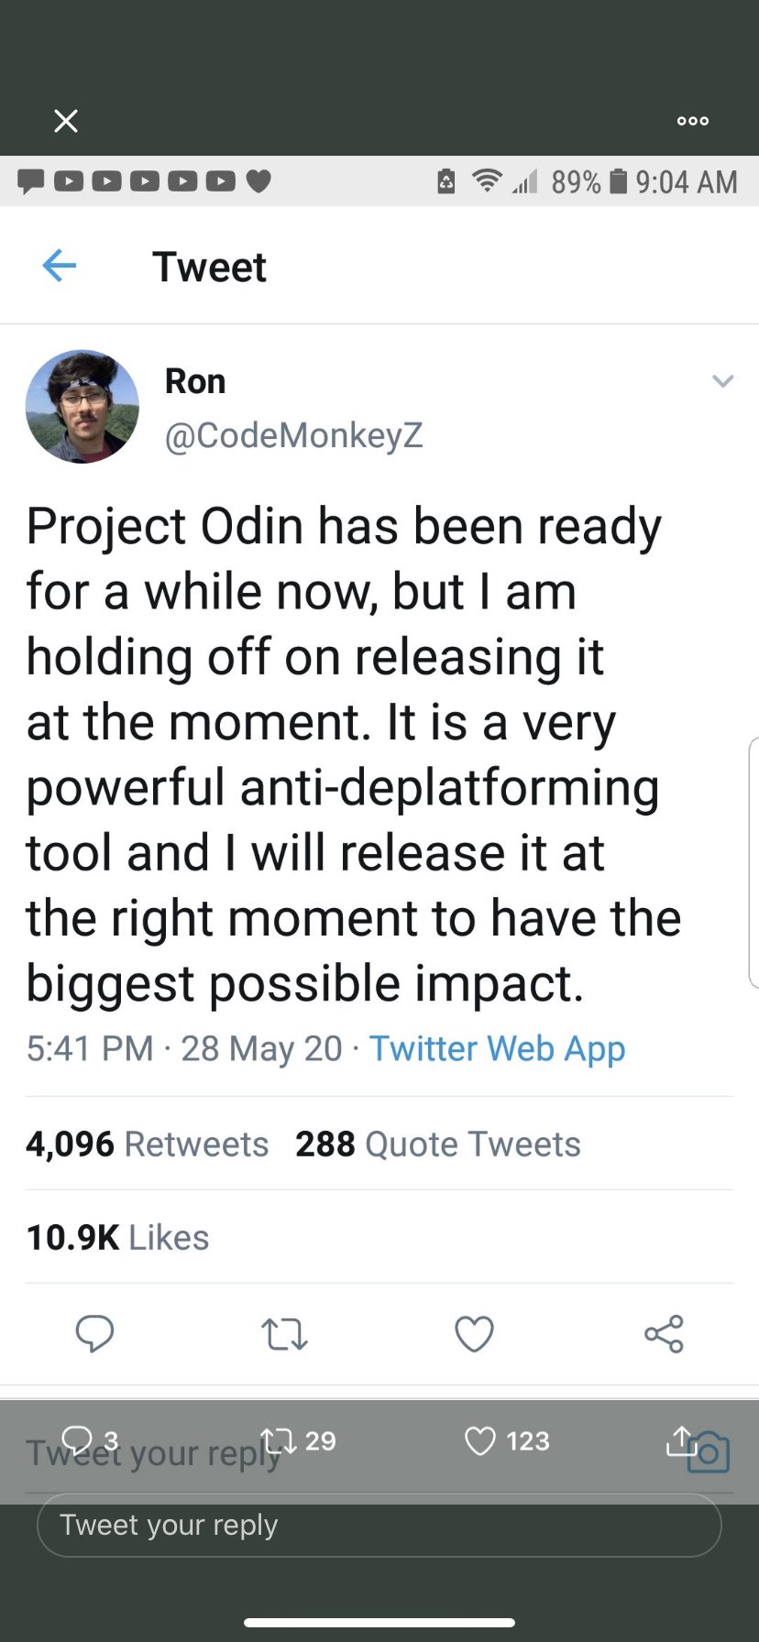Tap the camera icon beside the reply field
759x1642 pixels.
[709, 1452]
